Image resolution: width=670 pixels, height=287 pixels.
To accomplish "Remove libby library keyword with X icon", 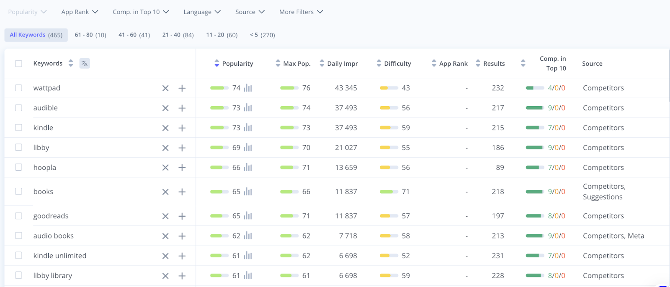I will (165, 276).
